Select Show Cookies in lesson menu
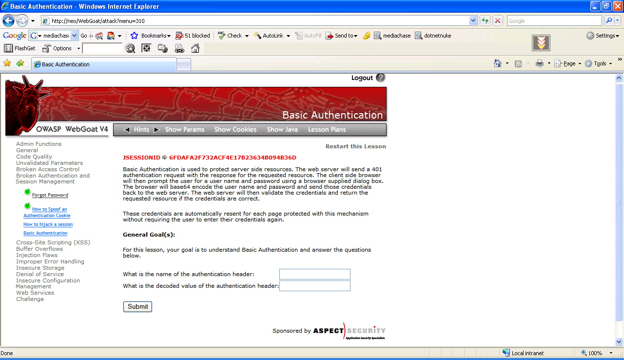The height and width of the screenshot is (360, 624). [235, 130]
